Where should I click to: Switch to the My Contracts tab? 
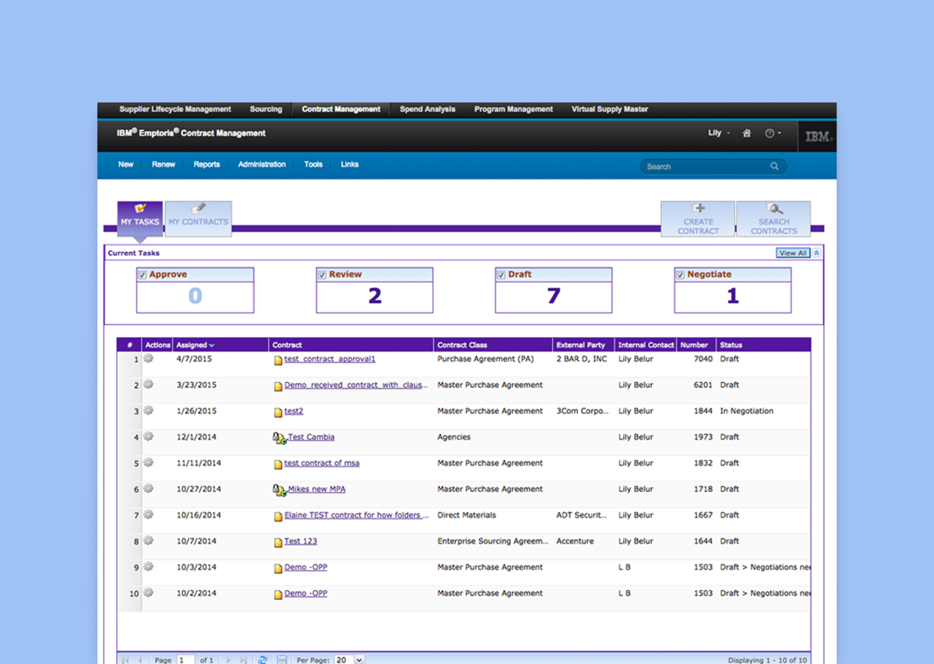(198, 218)
